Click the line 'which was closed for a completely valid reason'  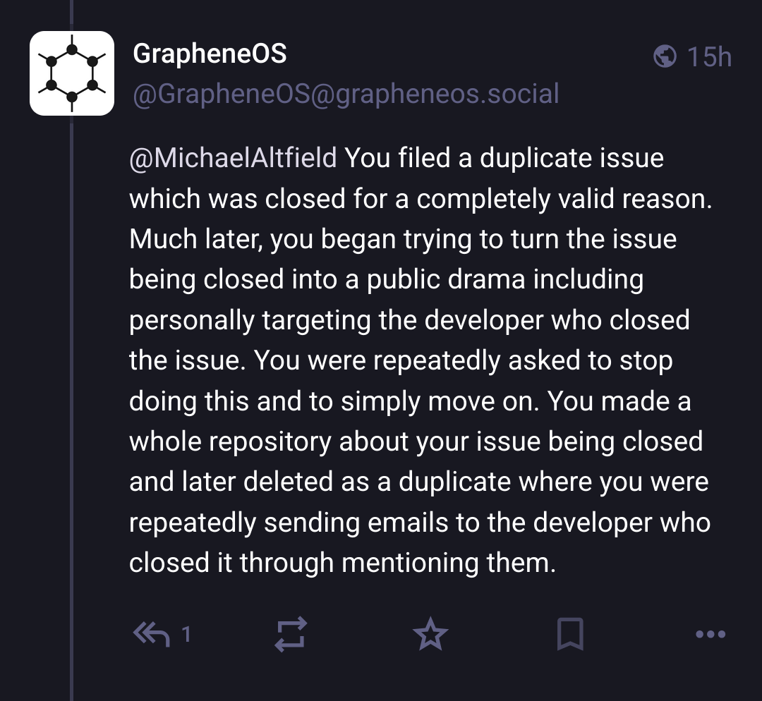coord(421,199)
